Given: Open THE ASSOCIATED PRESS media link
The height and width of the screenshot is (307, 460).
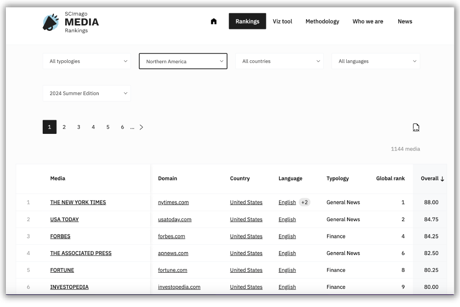Looking at the screenshot, I should 81,253.
